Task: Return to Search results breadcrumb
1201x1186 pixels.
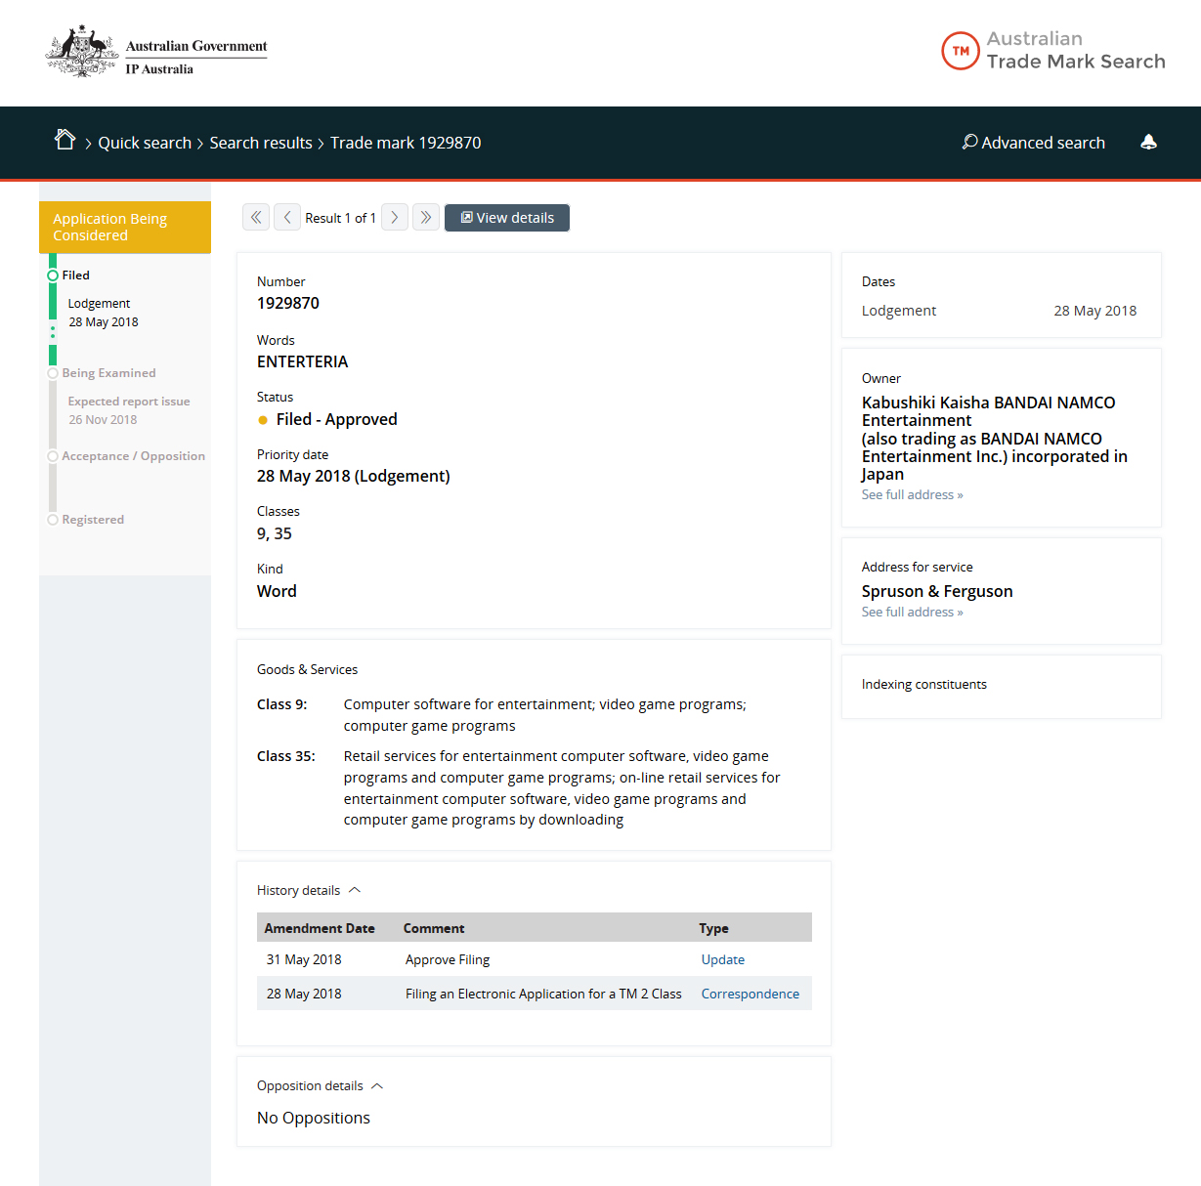Action: pyautogui.click(x=261, y=143)
